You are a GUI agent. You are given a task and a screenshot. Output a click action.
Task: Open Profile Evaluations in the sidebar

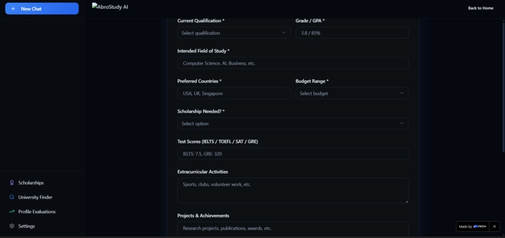(x=37, y=212)
